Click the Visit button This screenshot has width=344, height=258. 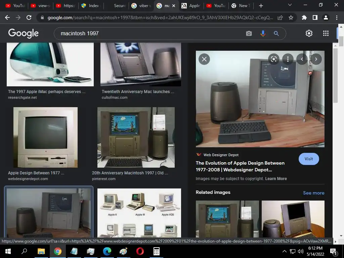[309, 159]
